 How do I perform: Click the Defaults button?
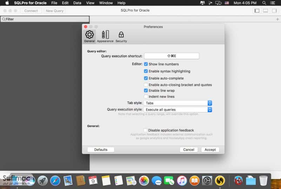coord(101,150)
